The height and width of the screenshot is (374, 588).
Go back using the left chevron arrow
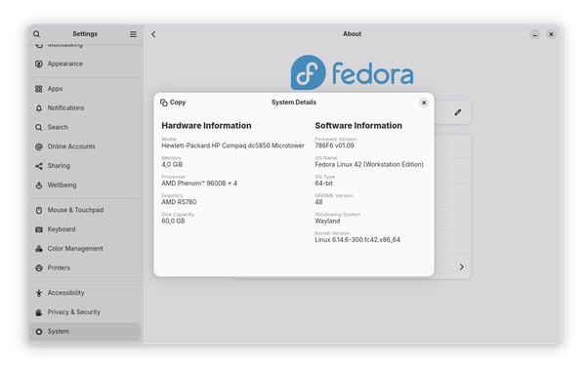coord(153,34)
